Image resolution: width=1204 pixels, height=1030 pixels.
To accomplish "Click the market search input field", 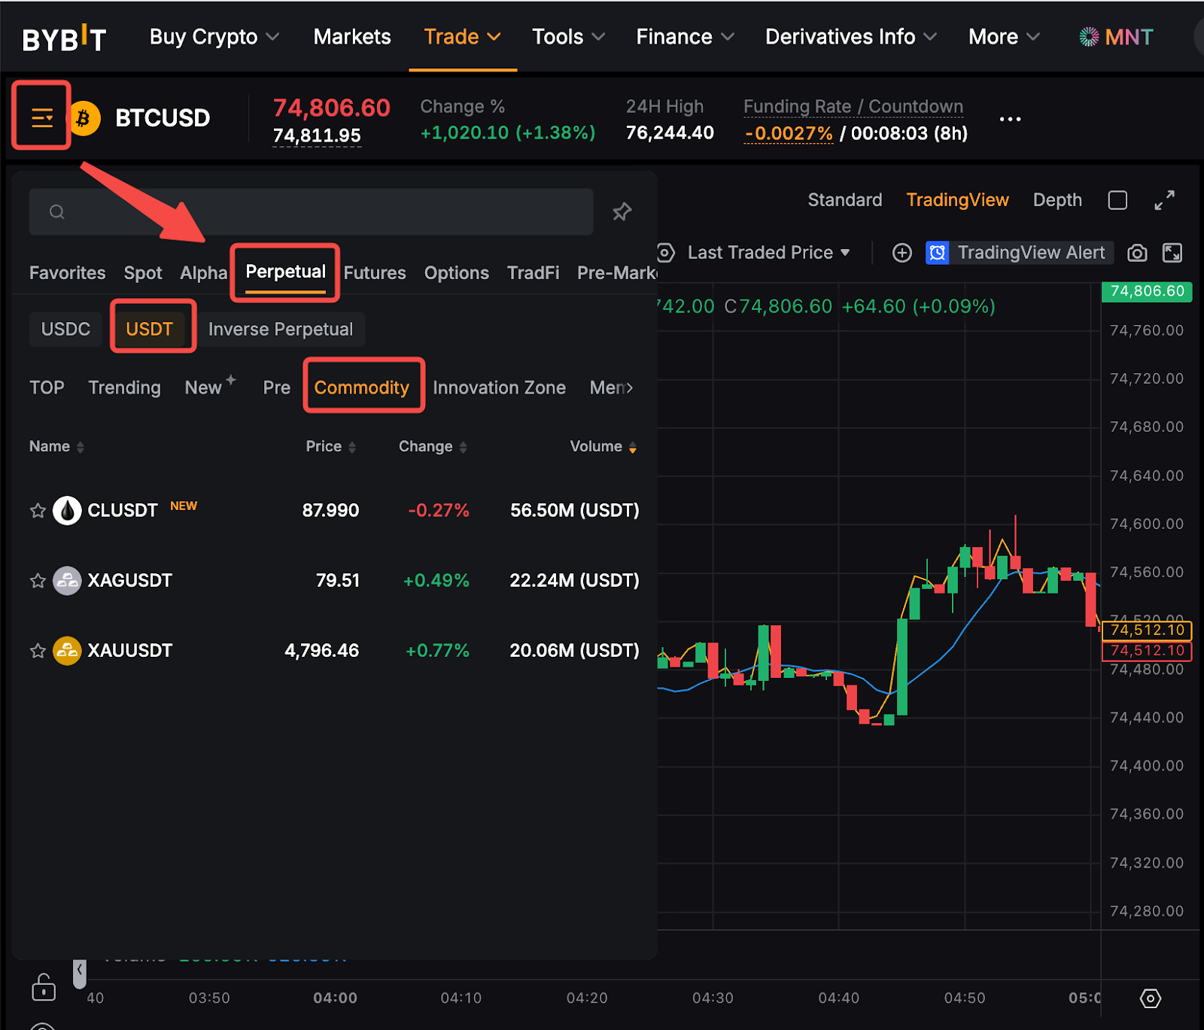I will 311,212.
